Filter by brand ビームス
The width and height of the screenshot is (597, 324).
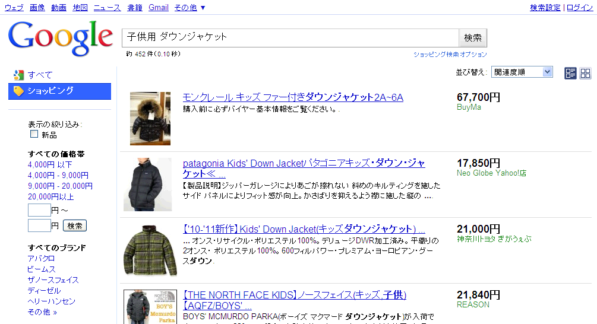42,269
